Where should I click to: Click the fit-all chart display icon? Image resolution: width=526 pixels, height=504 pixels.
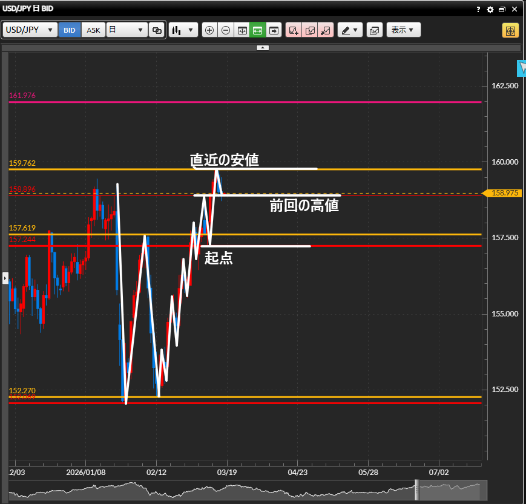click(x=242, y=30)
